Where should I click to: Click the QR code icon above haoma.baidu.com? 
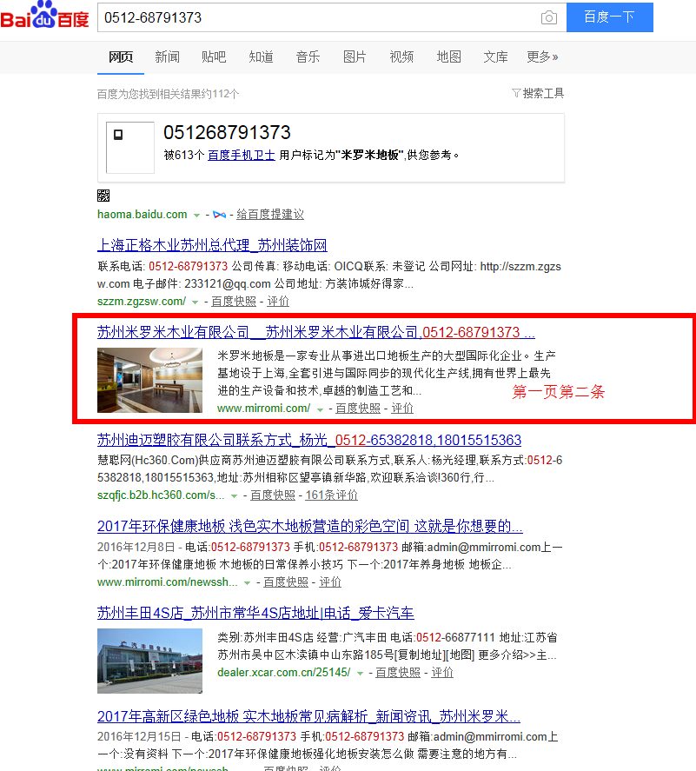(104, 196)
